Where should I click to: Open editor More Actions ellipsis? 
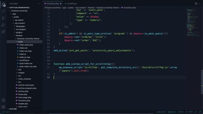(x=200, y=3)
